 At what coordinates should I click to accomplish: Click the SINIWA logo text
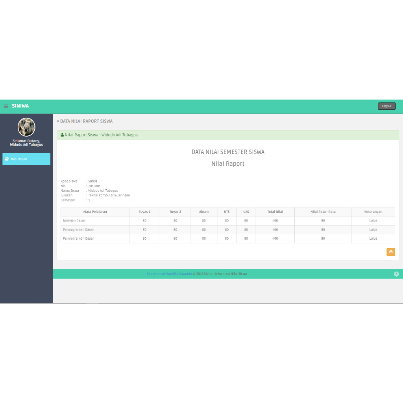(20, 106)
